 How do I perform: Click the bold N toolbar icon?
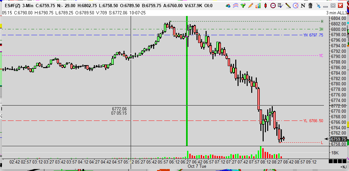pyautogui.click(x=303, y=6)
